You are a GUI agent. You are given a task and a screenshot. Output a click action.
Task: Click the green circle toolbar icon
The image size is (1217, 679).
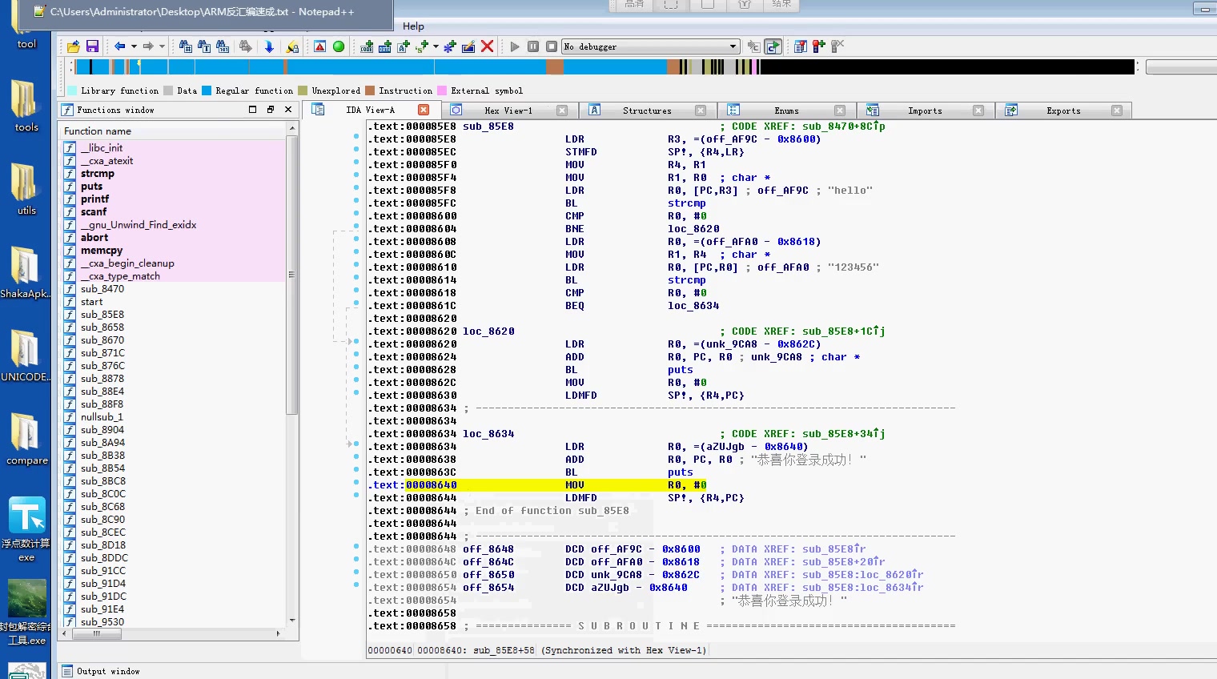pos(339,47)
